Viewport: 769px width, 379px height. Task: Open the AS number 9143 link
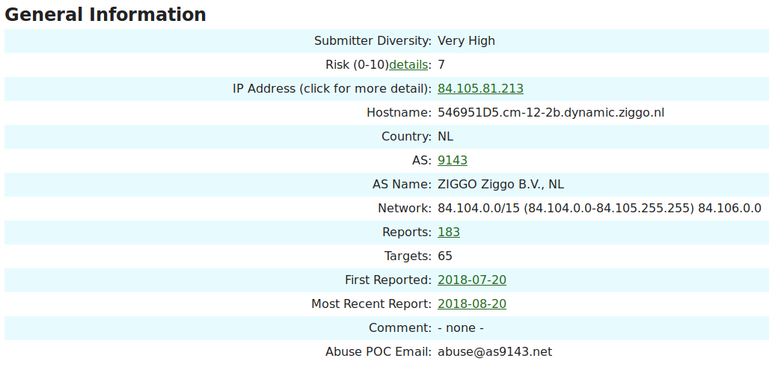tap(453, 161)
